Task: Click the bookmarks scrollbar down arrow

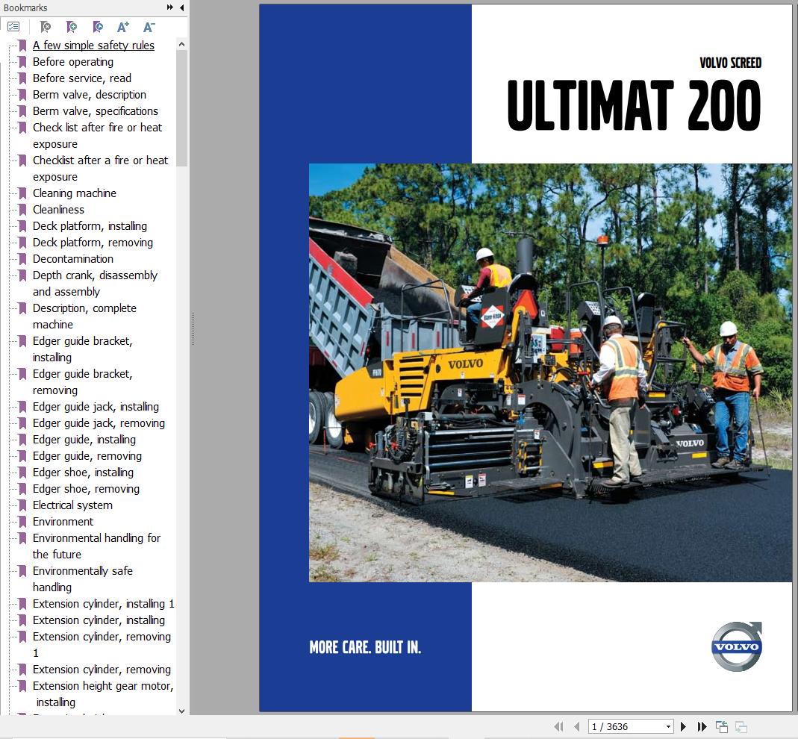Action: 181,711
